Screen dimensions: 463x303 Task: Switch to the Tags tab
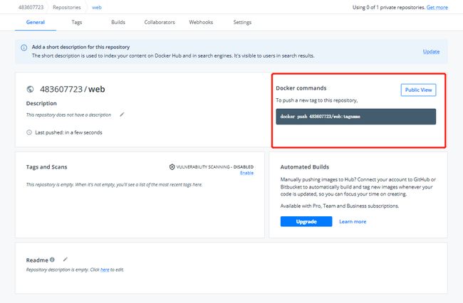pos(77,22)
